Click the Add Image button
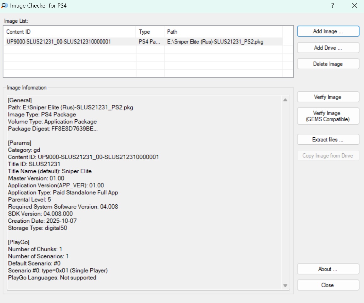 point(328,31)
